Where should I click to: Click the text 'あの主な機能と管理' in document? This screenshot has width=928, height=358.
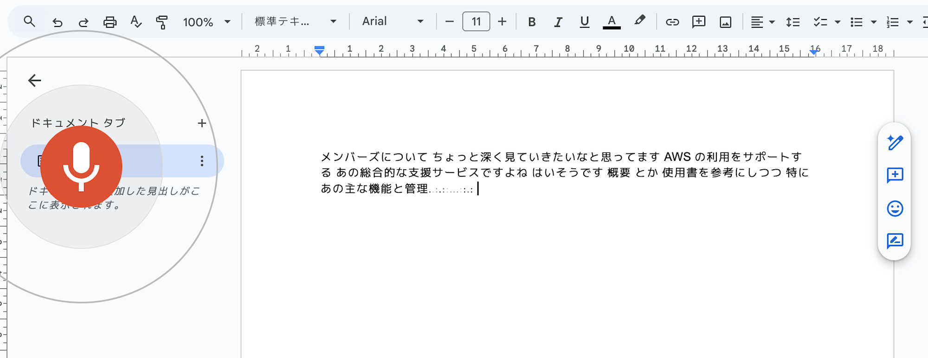click(375, 188)
